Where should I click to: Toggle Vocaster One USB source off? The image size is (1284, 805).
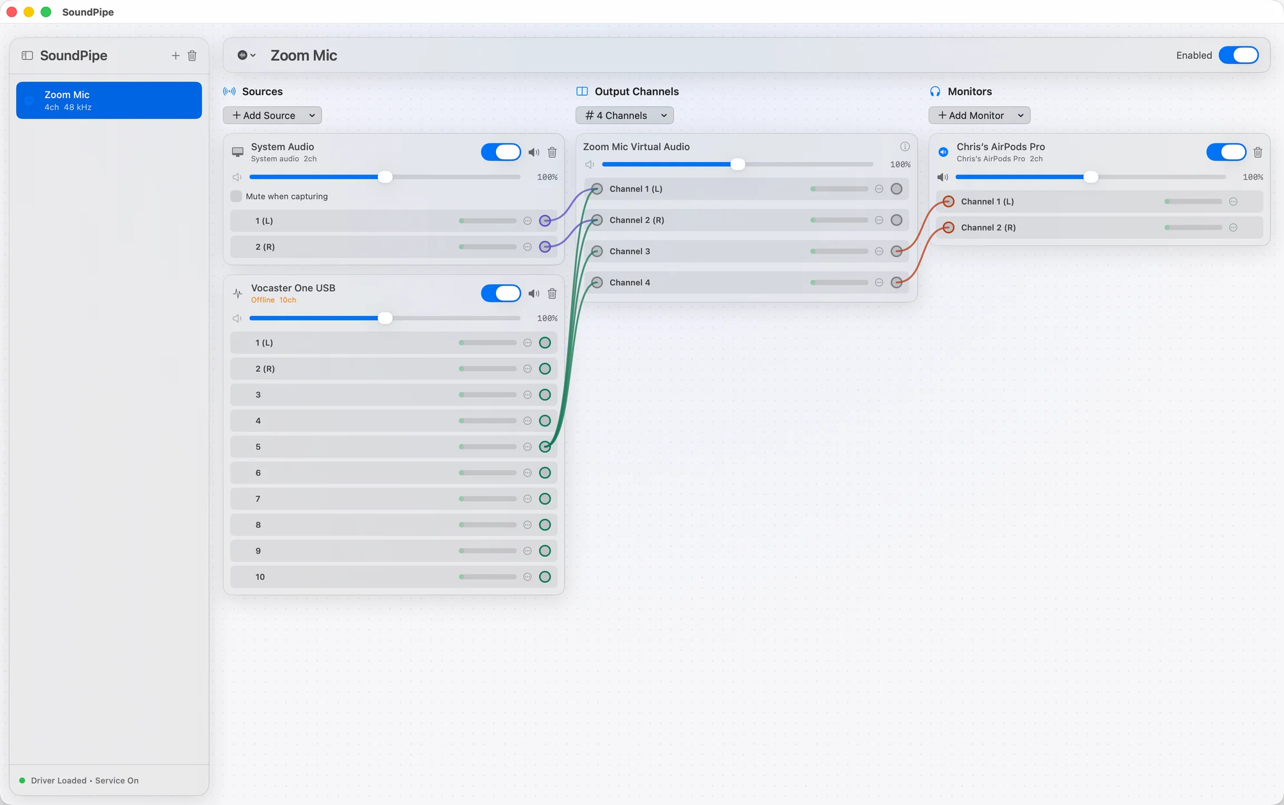[501, 293]
